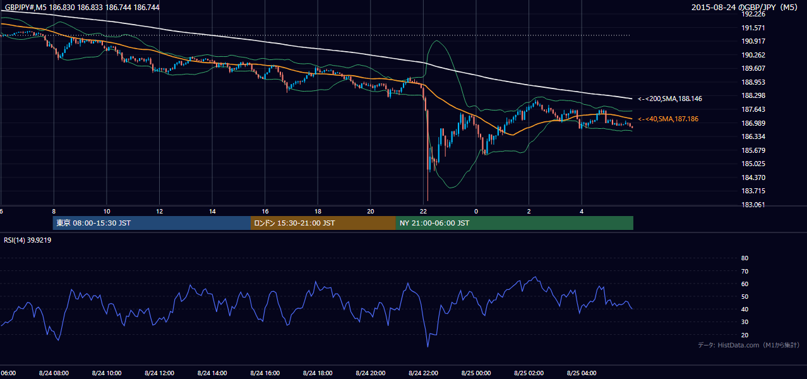Click the RSI scale value 40
Image resolution: width=807 pixels, height=379 pixels.
pyautogui.click(x=744, y=310)
